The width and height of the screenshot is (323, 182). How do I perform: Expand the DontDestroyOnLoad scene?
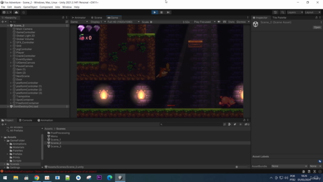[x=8, y=107]
